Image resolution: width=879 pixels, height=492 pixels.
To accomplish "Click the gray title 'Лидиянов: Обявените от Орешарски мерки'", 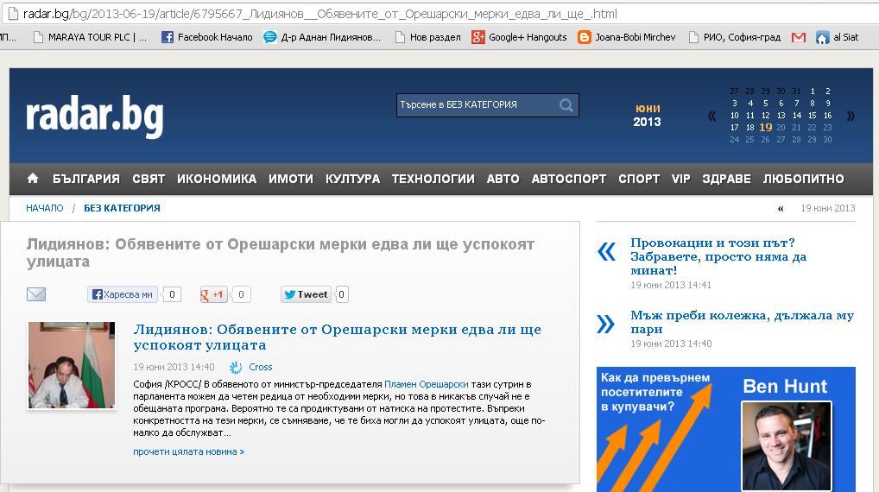I will click(281, 253).
